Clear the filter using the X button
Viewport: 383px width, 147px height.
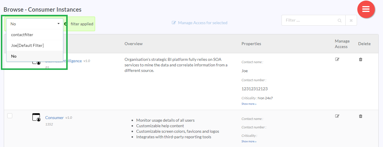(x=351, y=20)
